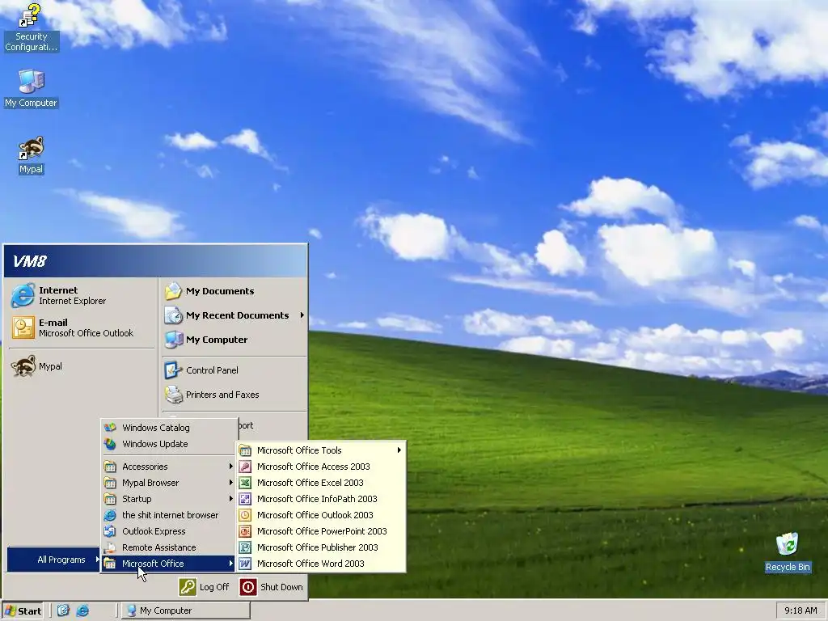828x621 pixels.
Task: Open Windows Catalog from programs list
Action: [169, 428]
